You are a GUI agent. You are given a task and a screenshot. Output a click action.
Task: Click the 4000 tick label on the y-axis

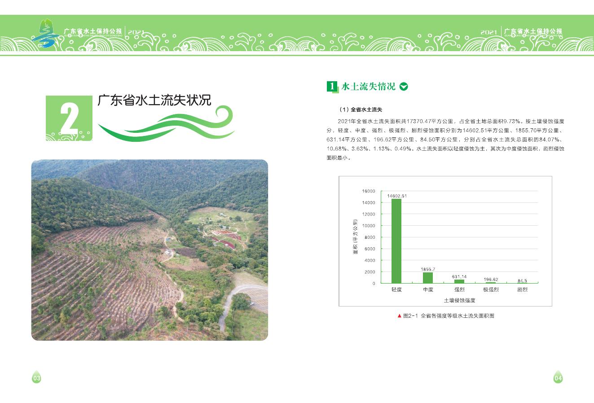coord(370,260)
